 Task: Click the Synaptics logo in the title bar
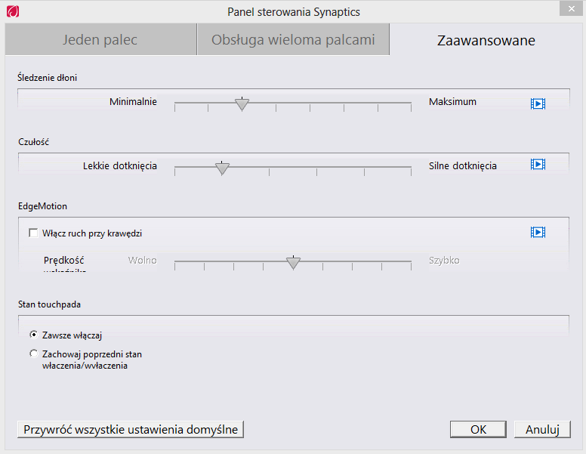coord(13,11)
